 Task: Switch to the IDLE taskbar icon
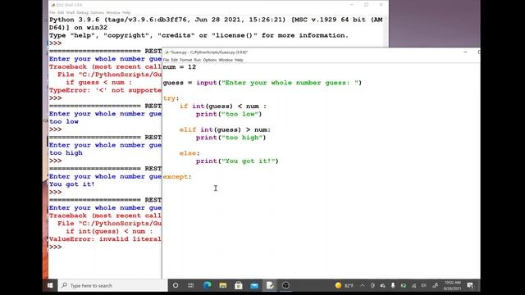[270, 285]
